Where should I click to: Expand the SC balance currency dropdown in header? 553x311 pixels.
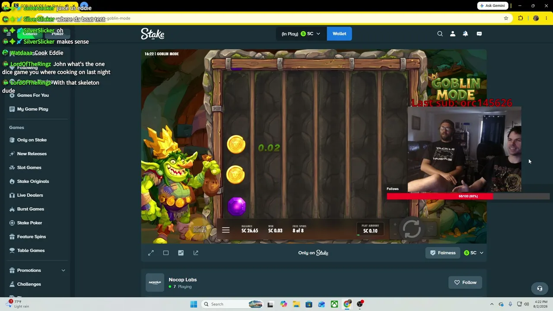coord(300,34)
